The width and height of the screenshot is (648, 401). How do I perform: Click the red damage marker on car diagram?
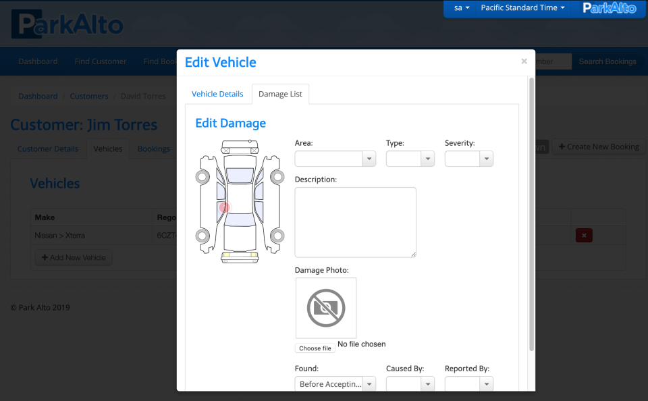pos(225,208)
